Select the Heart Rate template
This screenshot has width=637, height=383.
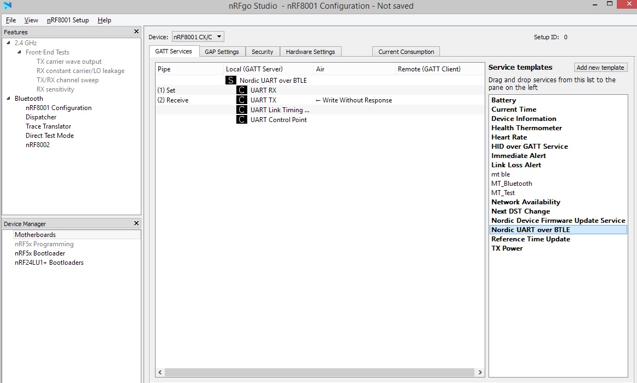[509, 137]
